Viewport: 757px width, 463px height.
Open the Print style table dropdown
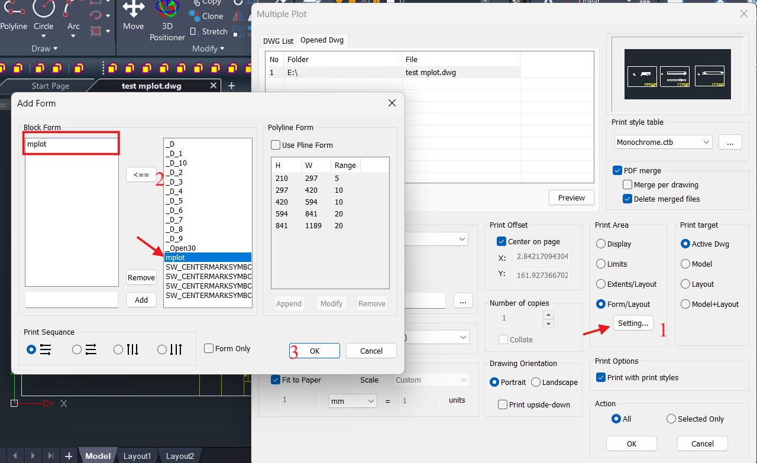click(662, 143)
